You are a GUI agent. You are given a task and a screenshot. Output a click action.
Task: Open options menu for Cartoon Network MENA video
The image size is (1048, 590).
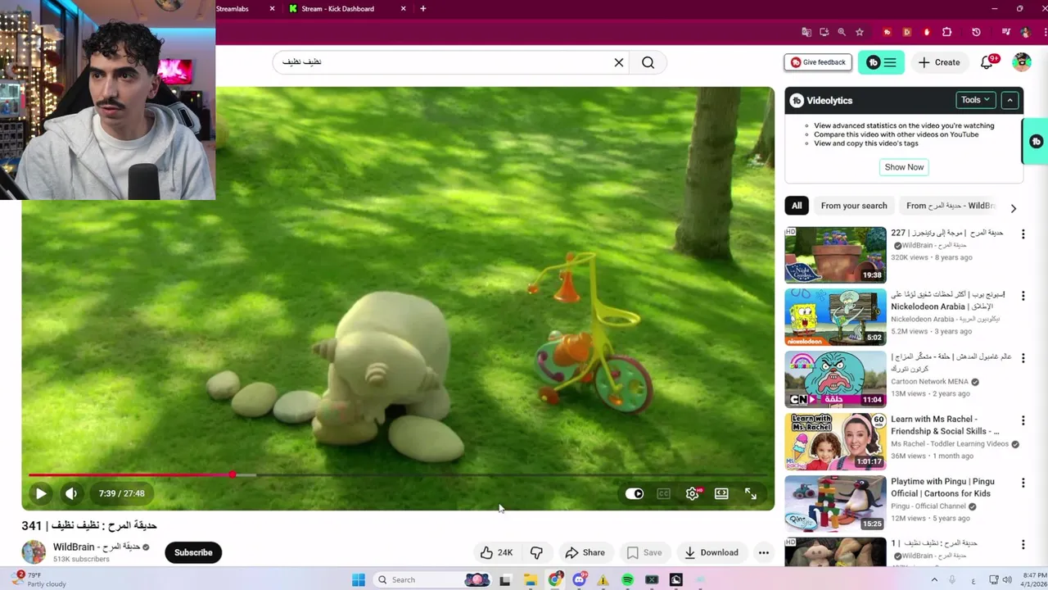(x=1023, y=358)
